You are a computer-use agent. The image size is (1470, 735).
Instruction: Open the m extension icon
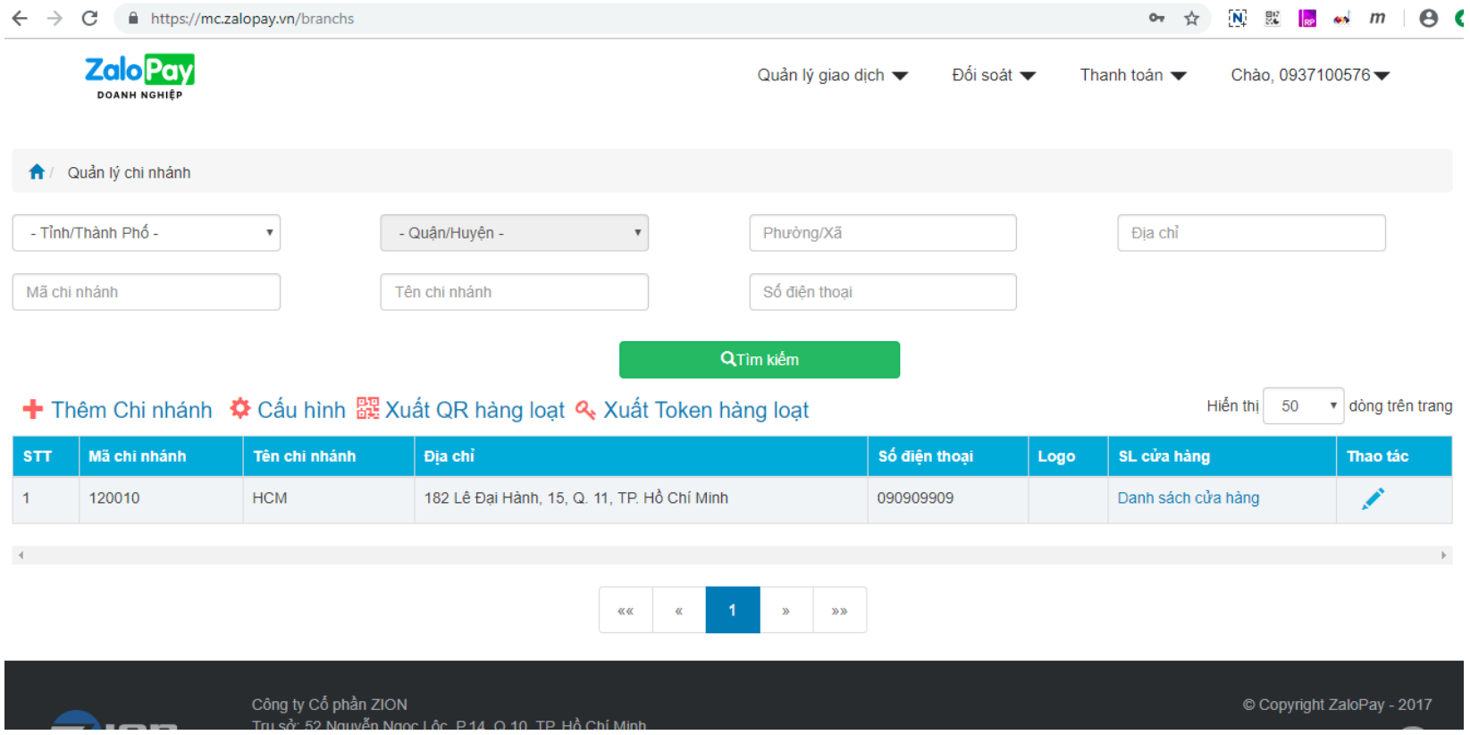(1377, 18)
